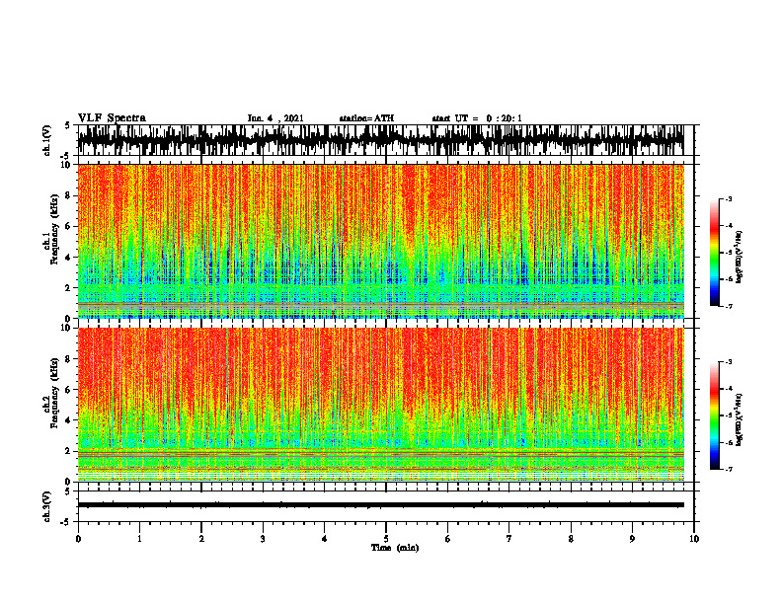Screen dimensions: 782x604
Task: Click the ch.1 spectrogram panel
Action: point(380,241)
